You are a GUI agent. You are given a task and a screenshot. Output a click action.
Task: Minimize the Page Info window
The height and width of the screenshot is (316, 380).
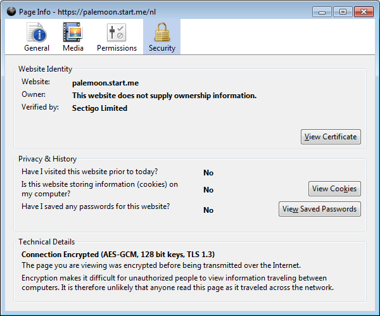tap(322, 11)
